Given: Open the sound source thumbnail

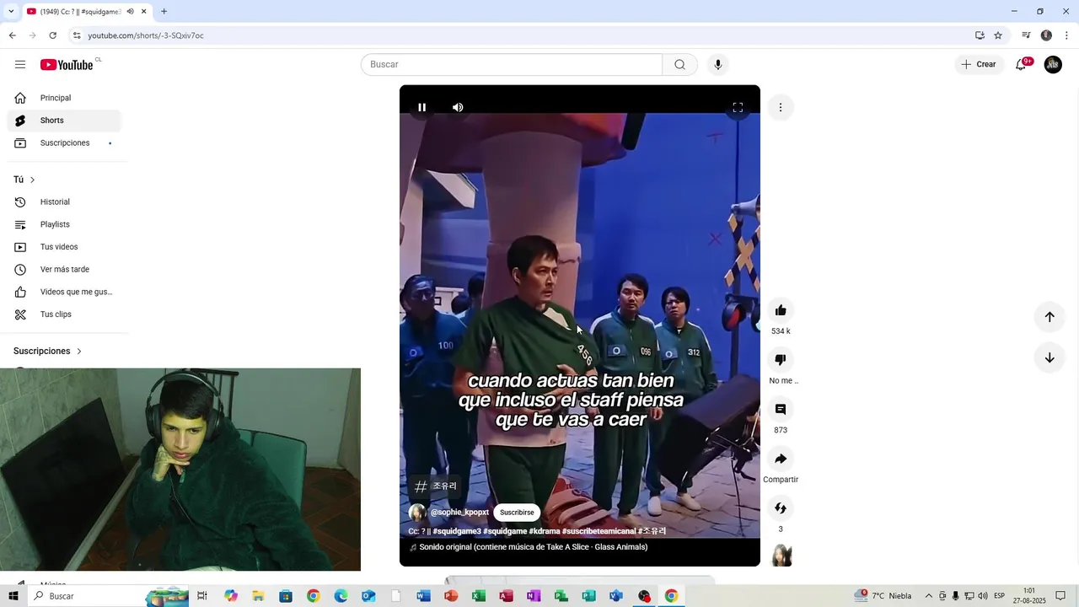Looking at the screenshot, I should point(781,556).
